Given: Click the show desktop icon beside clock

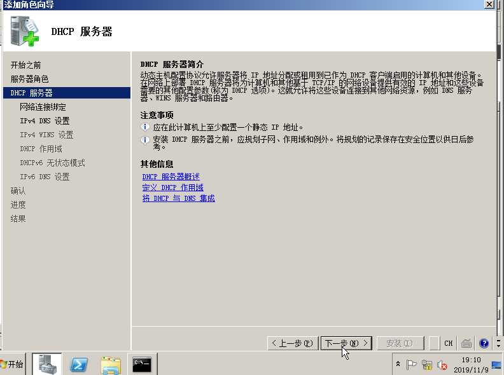Looking at the screenshot, I should point(496,365).
